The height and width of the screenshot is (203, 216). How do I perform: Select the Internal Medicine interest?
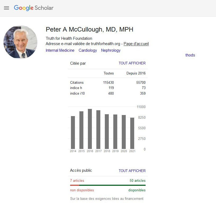point(60,50)
